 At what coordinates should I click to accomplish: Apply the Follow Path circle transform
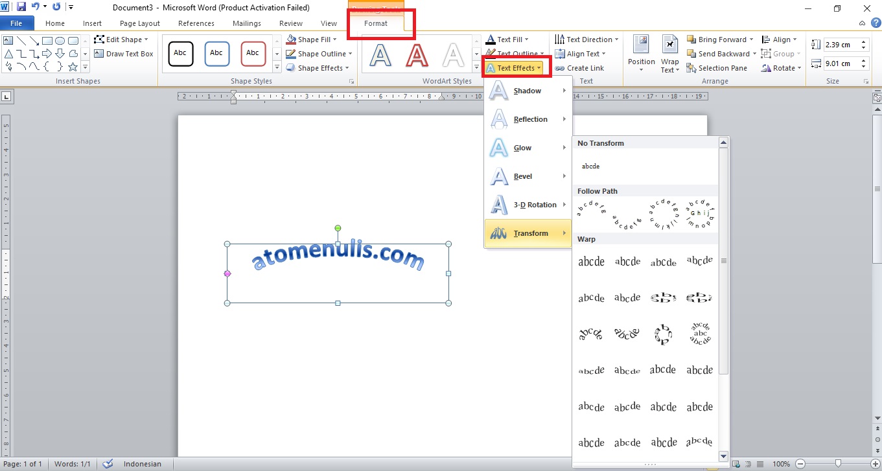[x=663, y=214]
